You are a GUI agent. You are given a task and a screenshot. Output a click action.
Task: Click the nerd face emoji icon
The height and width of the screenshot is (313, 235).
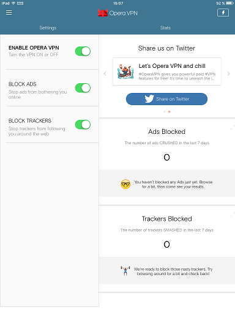coord(125,184)
